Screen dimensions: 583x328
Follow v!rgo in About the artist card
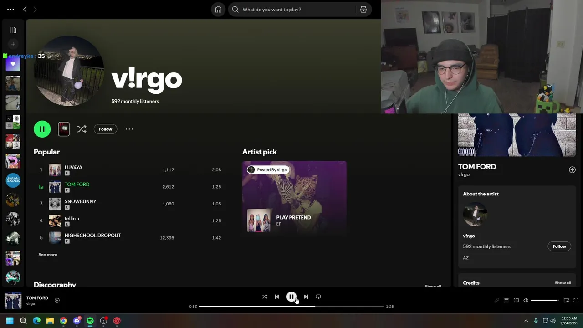pyautogui.click(x=559, y=246)
